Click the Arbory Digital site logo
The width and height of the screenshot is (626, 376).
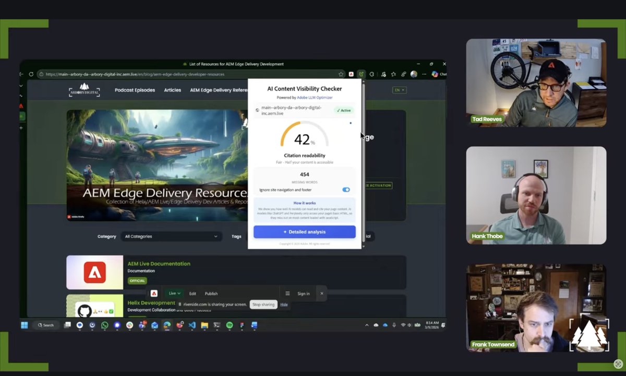pyautogui.click(x=85, y=90)
